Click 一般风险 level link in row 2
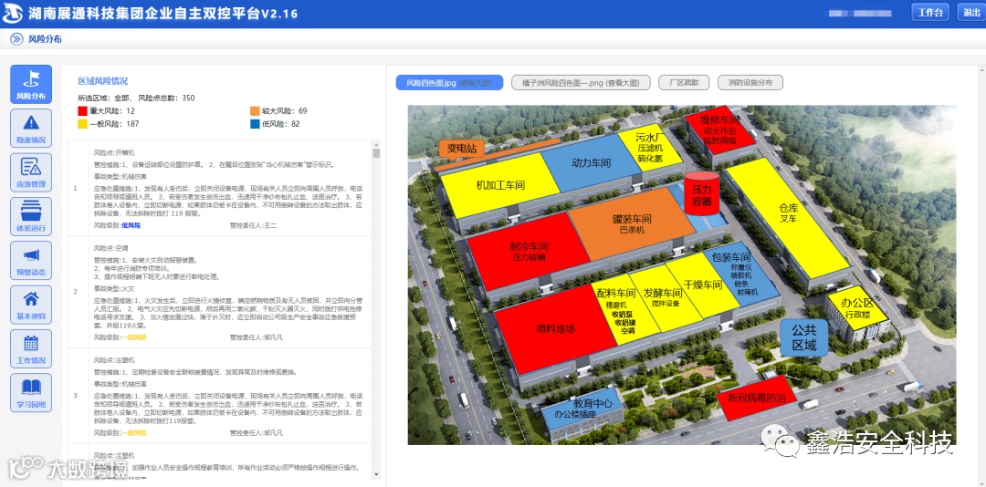 pyautogui.click(x=134, y=337)
